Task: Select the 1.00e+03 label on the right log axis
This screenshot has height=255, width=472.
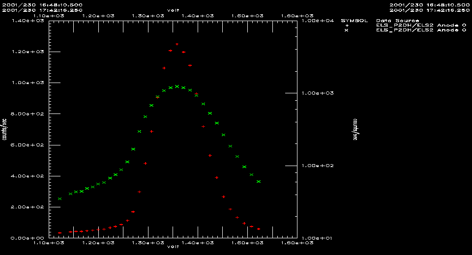Action: pos(318,93)
